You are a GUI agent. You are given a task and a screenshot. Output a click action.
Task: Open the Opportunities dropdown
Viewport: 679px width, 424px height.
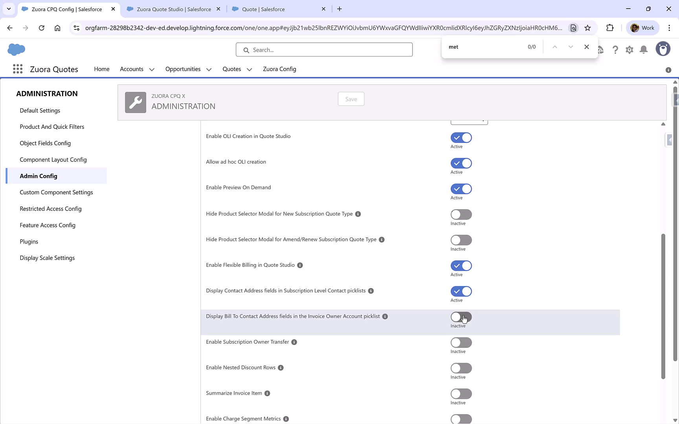(x=208, y=69)
